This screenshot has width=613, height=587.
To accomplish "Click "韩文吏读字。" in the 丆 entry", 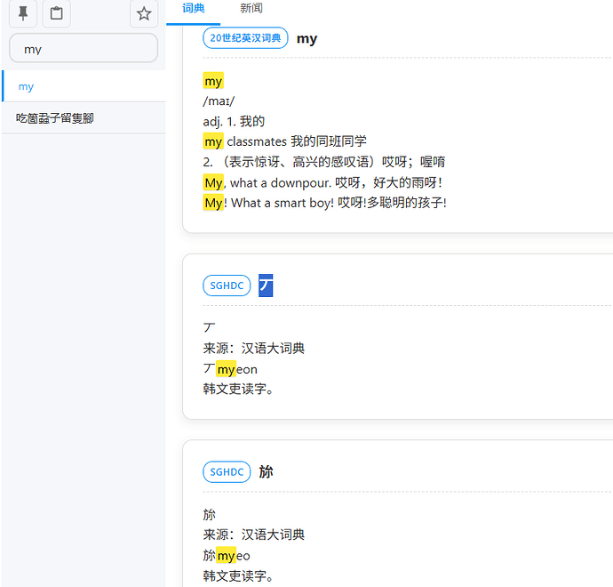I will click(x=238, y=389).
